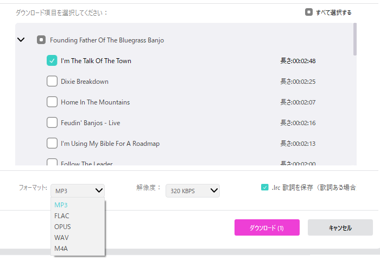Choose MP3 in the format list
Screen dimensions: 380x259
[x=61, y=205]
